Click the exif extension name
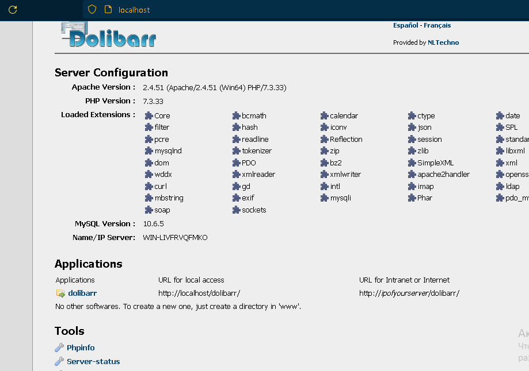529x371 pixels. (x=248, y=198)
